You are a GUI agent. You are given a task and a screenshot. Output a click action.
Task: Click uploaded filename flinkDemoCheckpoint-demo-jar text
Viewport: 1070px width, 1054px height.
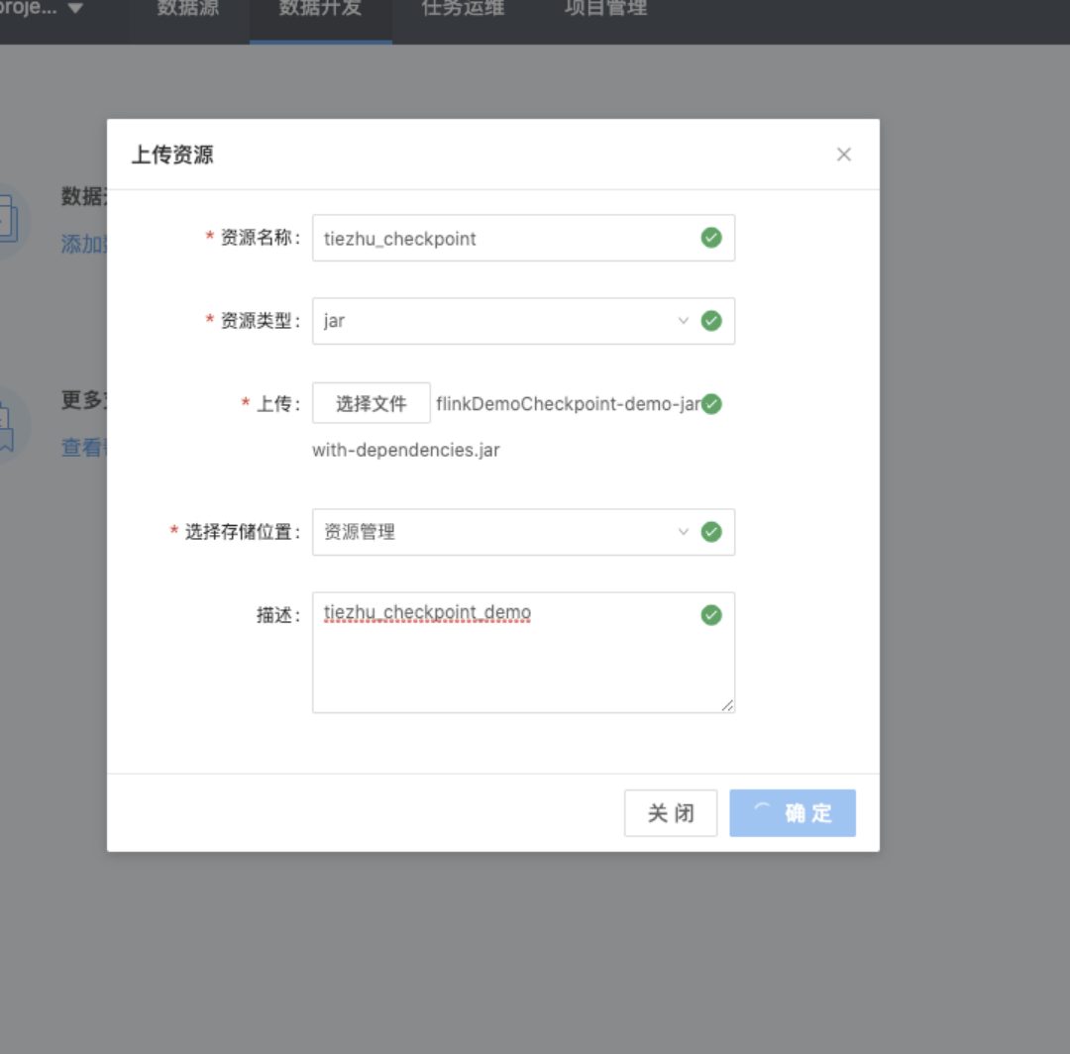click(x=569, y=404)
